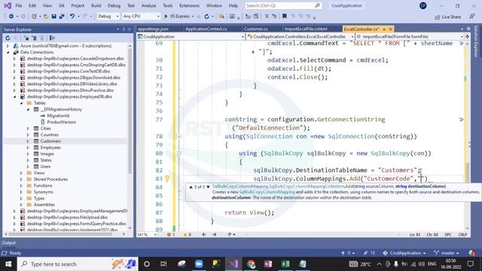
Task: Click the master branch button
Action: point(447,253)
